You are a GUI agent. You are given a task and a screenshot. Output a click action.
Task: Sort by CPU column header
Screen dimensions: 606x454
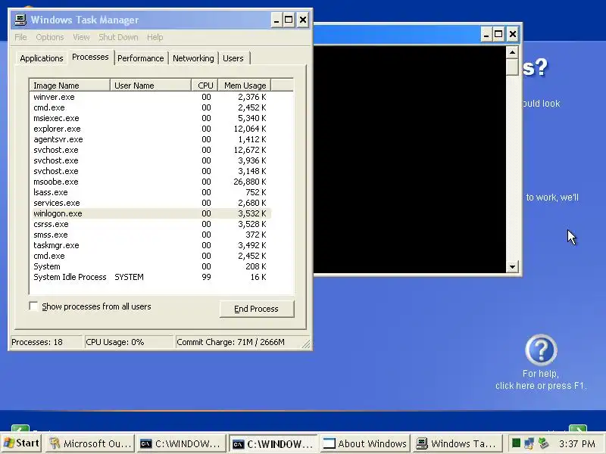coord(205,86)
